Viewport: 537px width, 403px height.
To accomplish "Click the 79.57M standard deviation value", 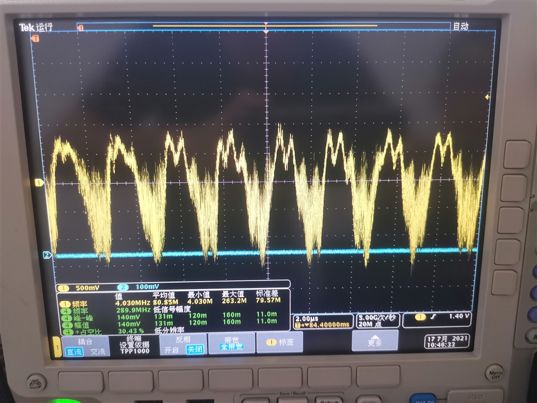I will coord(268,300).
